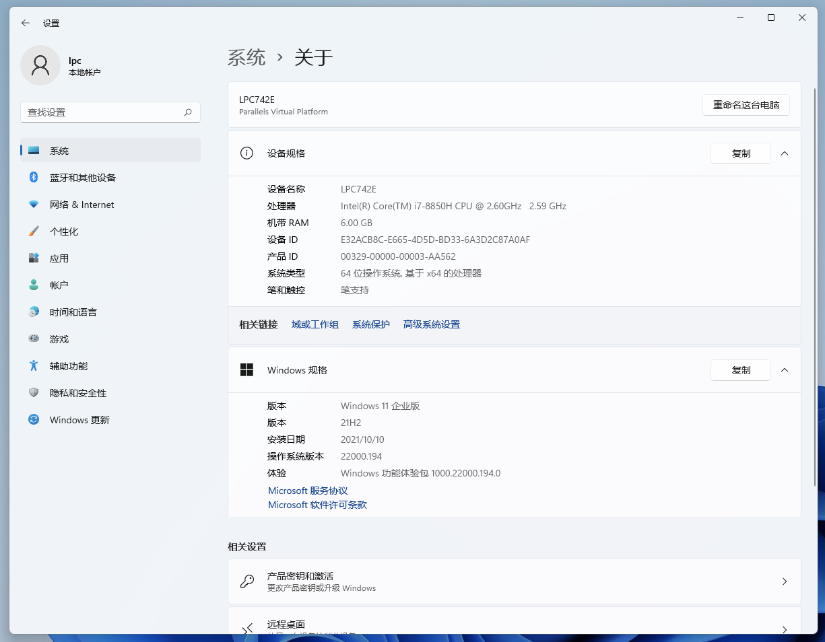Click the 系统 monitor icon in sidebar
This screenshot has width=825, height=642.
[34, 151]
